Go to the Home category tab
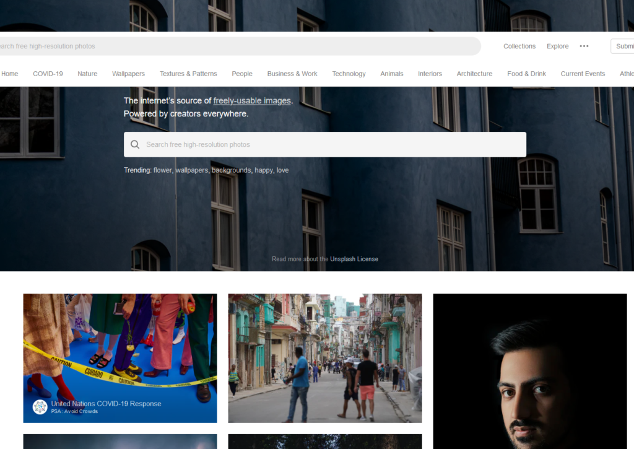Screen dimensions: 634x449 tap(10, 74)
